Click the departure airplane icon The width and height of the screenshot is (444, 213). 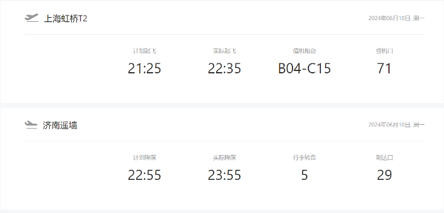(31, 18)
